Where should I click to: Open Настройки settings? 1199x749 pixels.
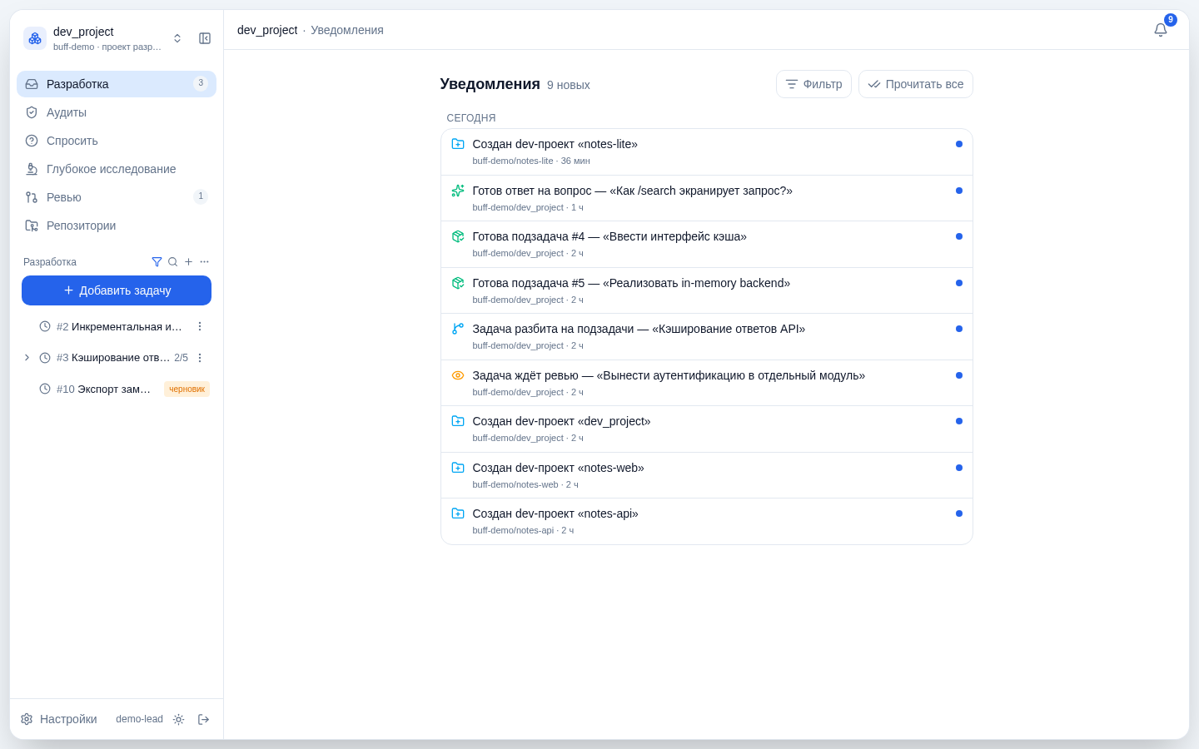pos(59,719)
